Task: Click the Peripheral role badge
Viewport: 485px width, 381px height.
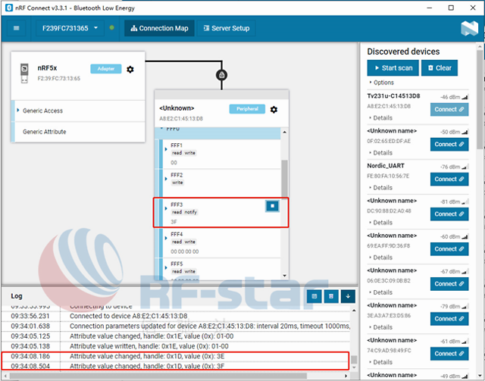Action: 247,109
